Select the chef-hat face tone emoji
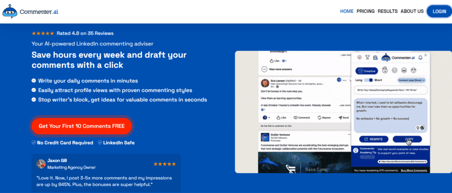This screenshot has height=193, width=452. pos(384,70)
